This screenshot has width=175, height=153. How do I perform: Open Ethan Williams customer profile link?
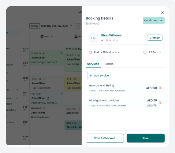click(x=111, y=35)
